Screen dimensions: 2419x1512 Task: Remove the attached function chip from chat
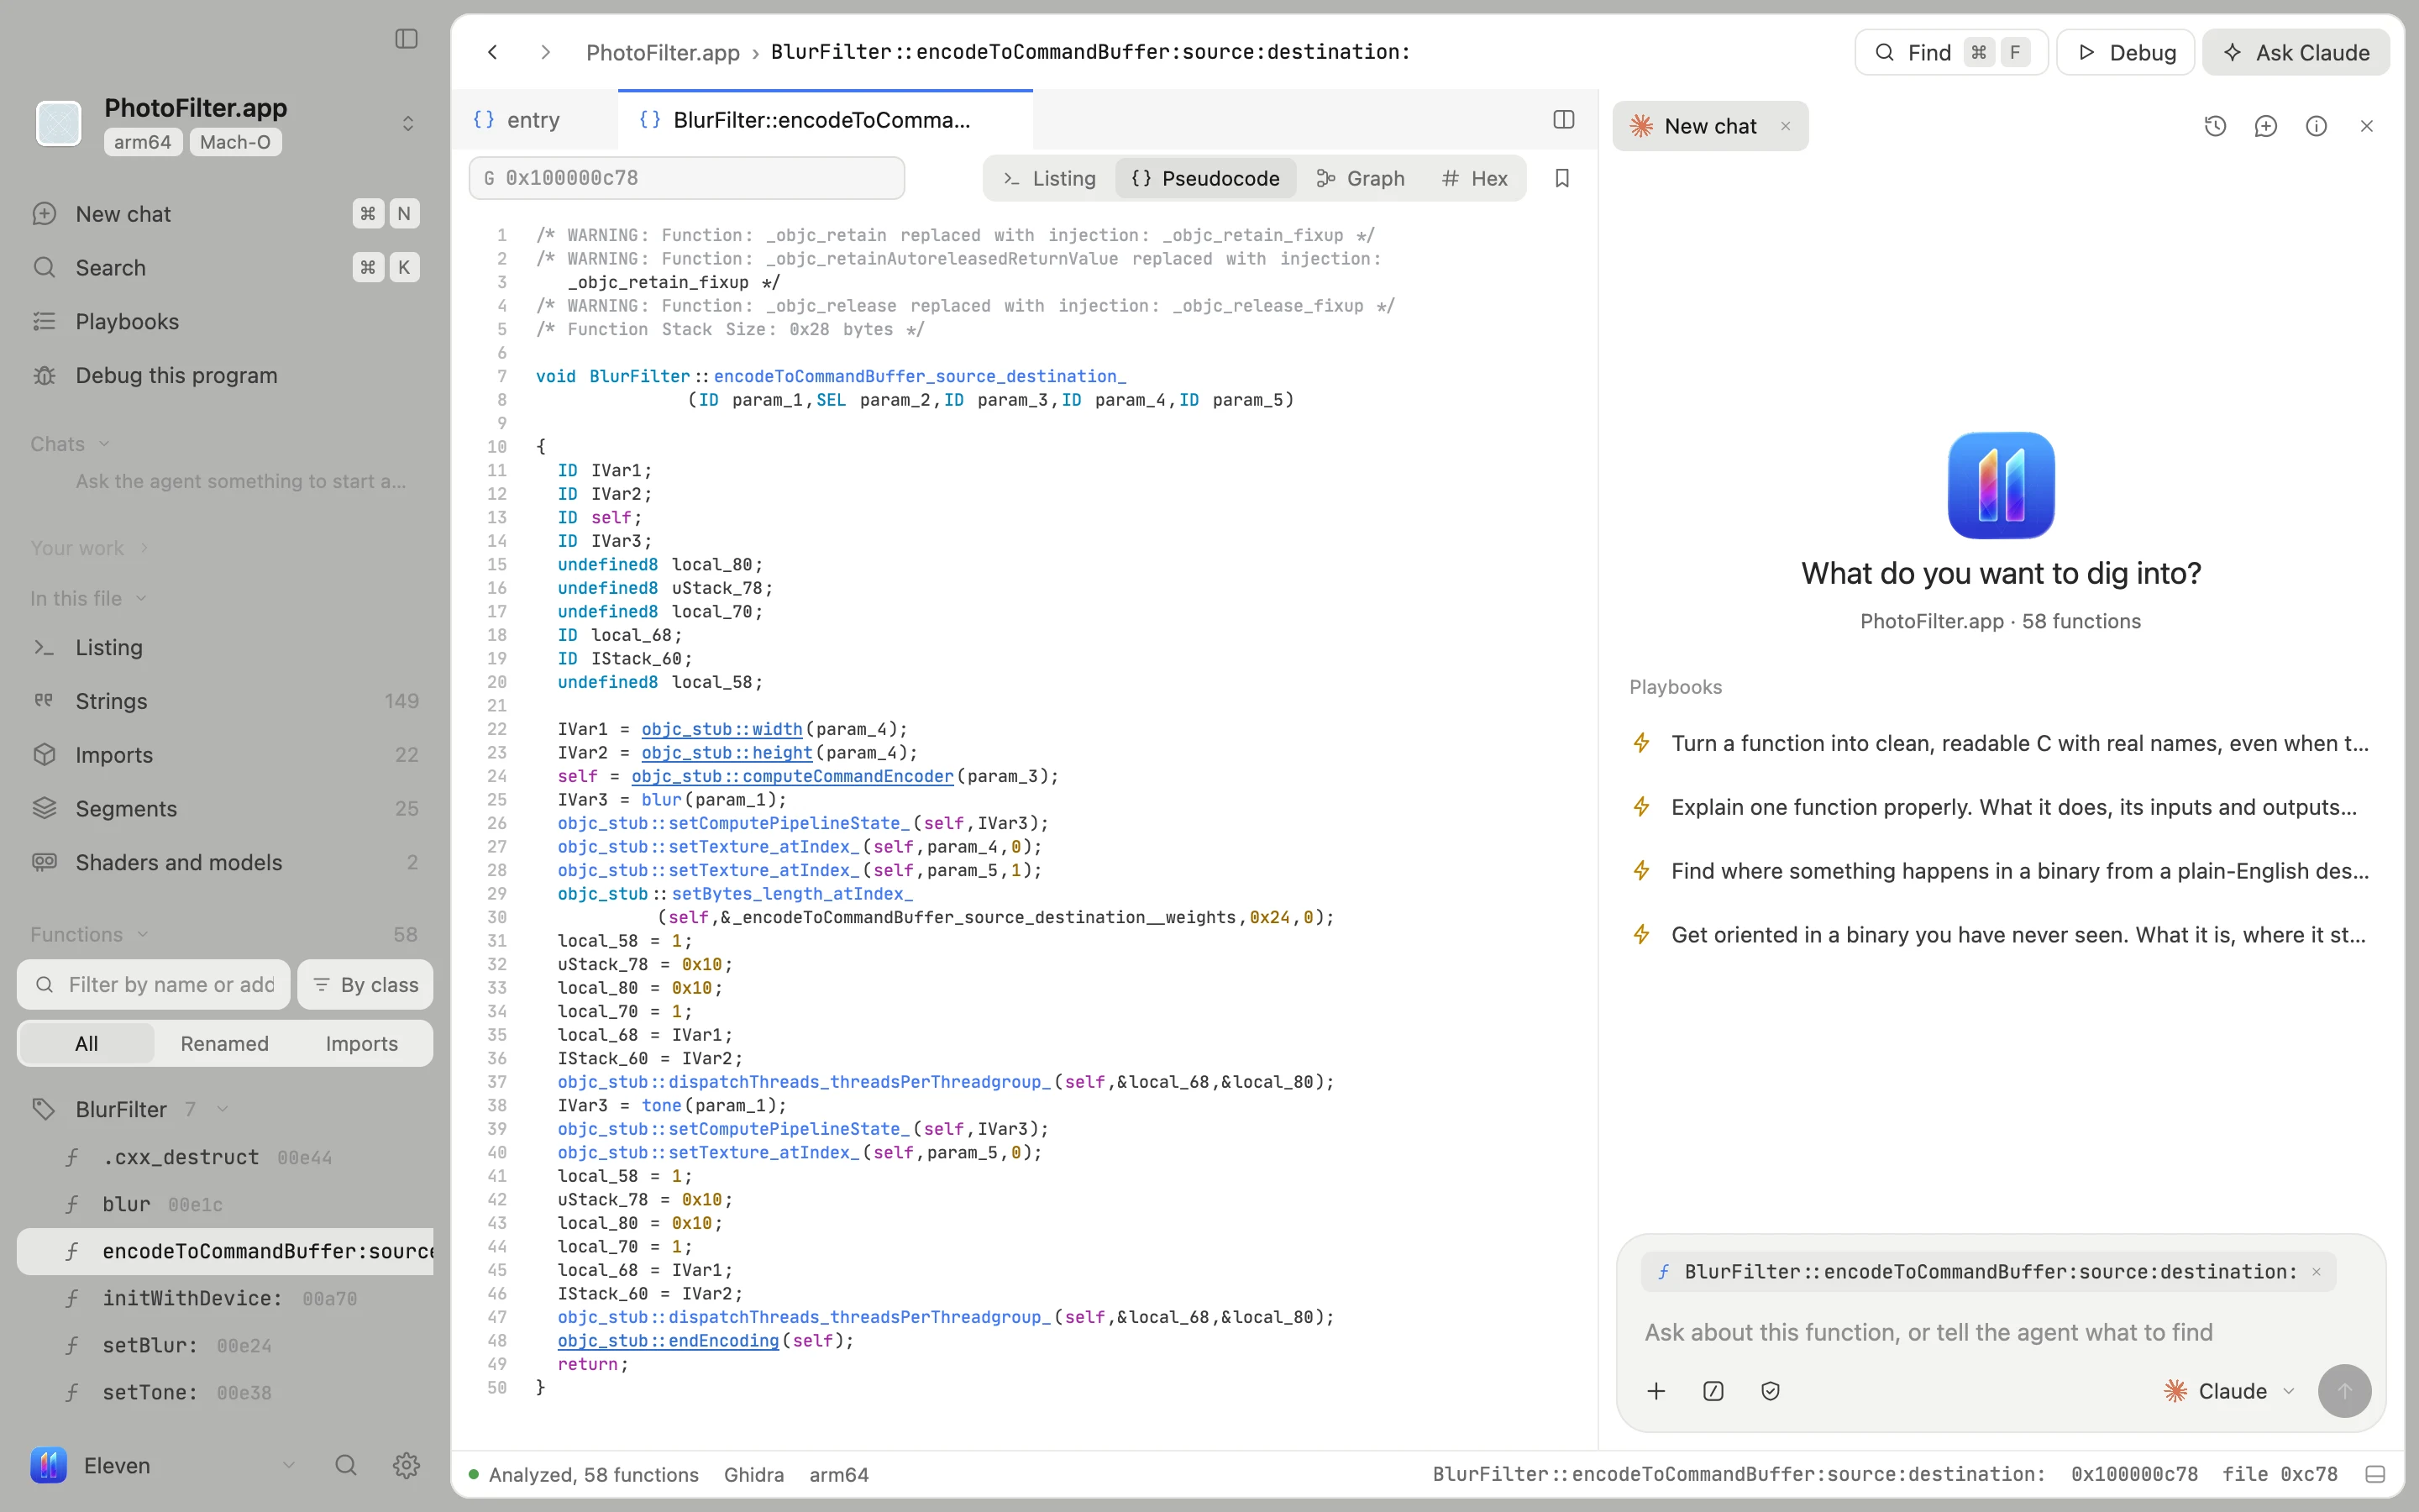[x=2316, y=1272]
